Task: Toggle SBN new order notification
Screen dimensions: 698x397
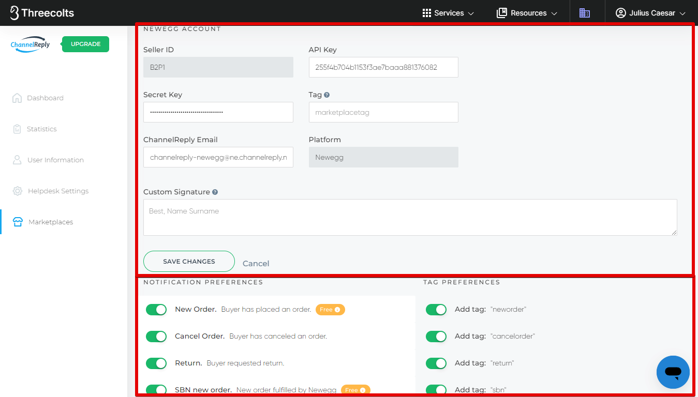Action: pos(156,390)
